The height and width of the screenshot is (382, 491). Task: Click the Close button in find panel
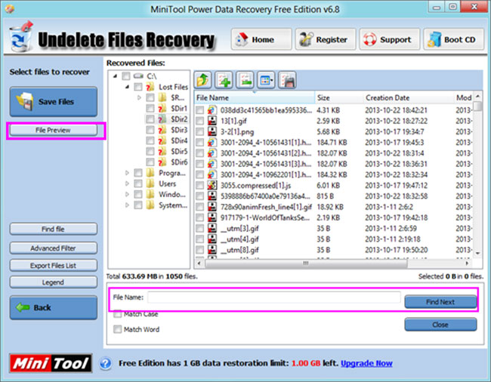pyautogui.click(x=440, y=325)
